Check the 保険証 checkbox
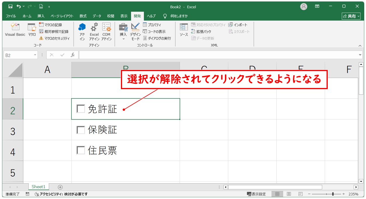The height and width of the screenshot is (199, 366). click(x=80, y=130)
